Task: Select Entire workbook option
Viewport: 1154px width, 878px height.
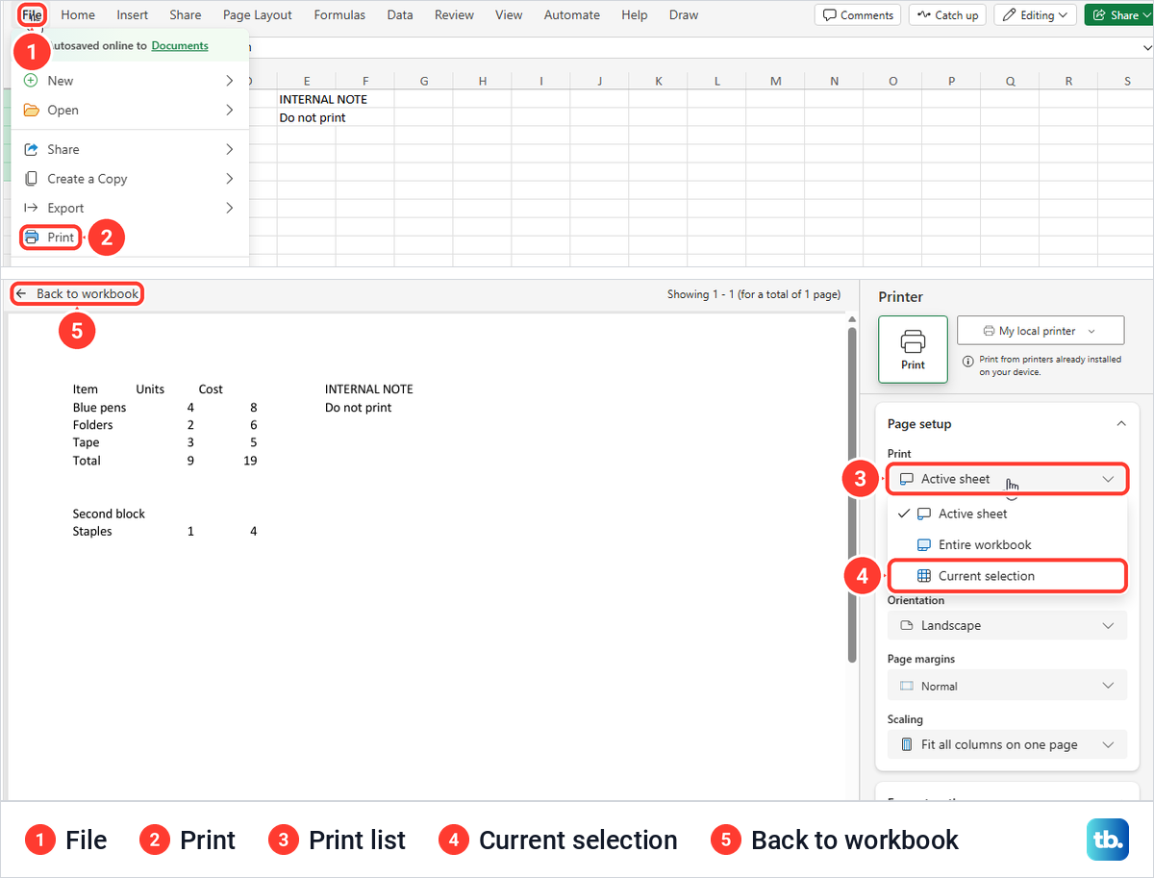Action: pos(1007,545)
